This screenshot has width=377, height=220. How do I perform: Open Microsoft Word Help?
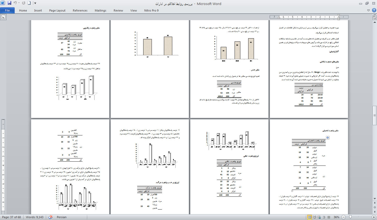click(374, 10)
